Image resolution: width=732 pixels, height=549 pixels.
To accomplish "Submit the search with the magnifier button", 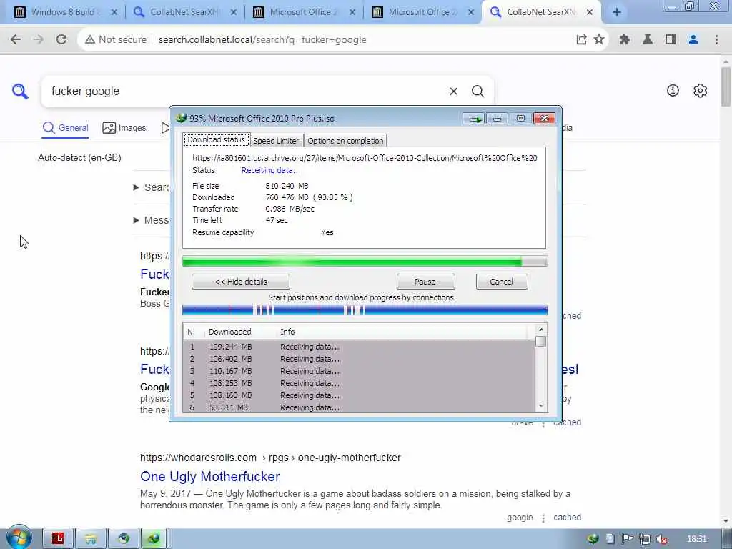I will 478,91.
